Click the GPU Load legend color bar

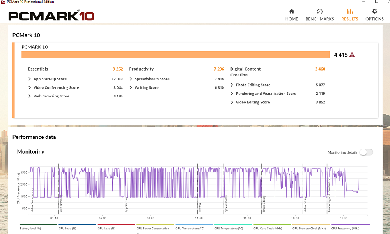click(116, 225)
